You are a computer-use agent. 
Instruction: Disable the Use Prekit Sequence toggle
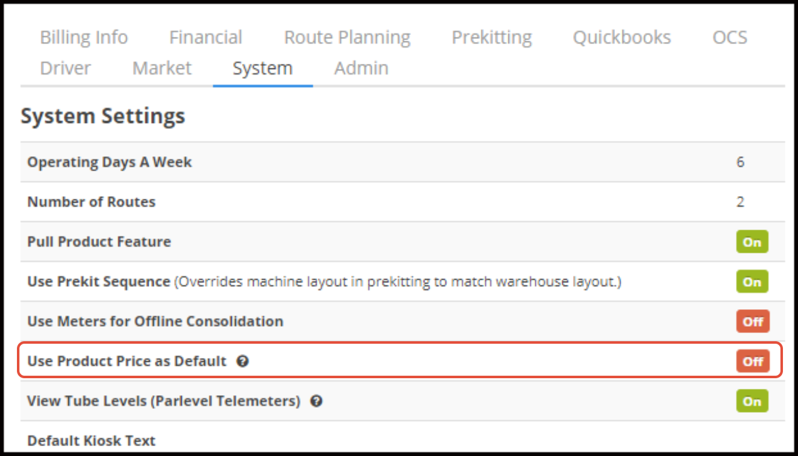(x=752, y=282)
